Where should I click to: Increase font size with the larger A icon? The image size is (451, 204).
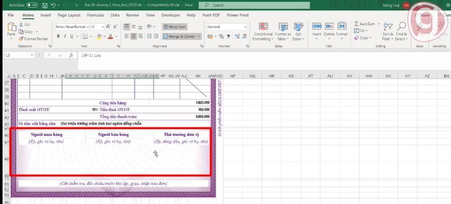109,27
